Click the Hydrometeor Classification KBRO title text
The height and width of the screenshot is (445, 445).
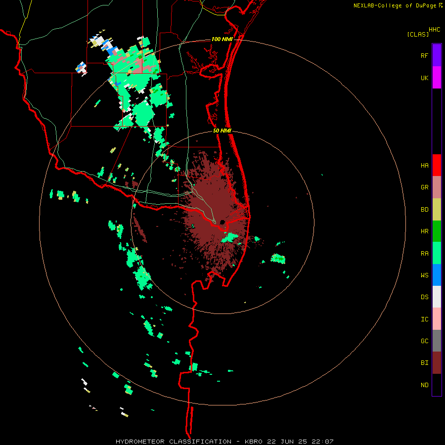click(224, 442)
